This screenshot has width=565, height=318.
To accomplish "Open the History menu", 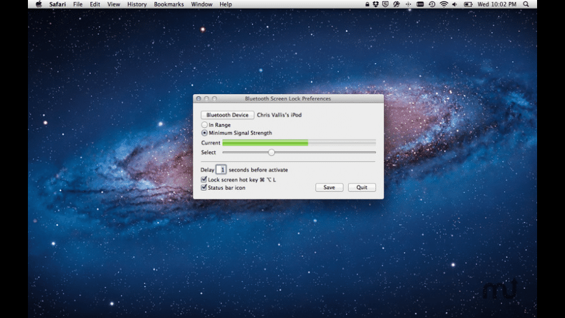I will [137, 5].
